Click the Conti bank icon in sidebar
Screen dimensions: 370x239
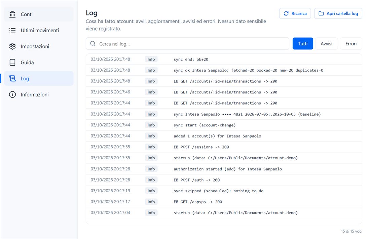tap(12, 14)
